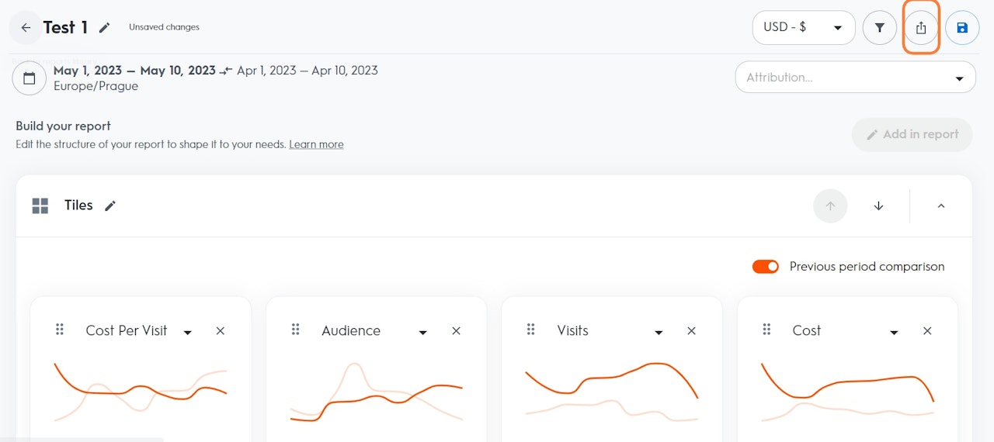
Task: Edit the Test 1 report title
Action: (105, 28)
